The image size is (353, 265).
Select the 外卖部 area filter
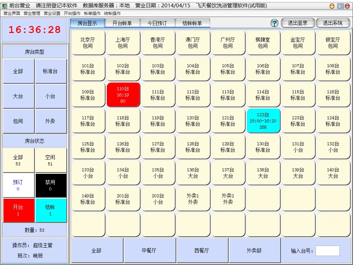[x=254, y=250]
